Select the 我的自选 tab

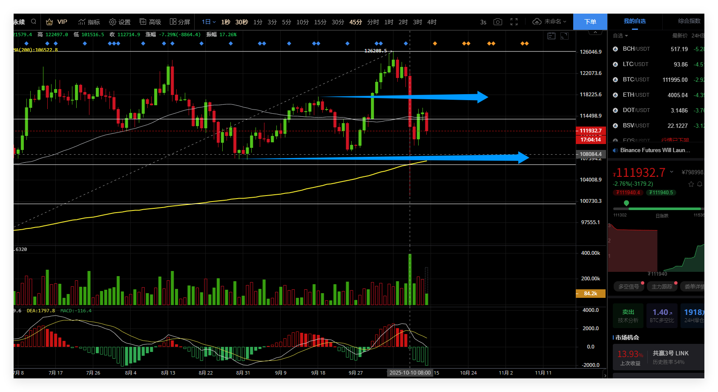click(x=635, y=21)
